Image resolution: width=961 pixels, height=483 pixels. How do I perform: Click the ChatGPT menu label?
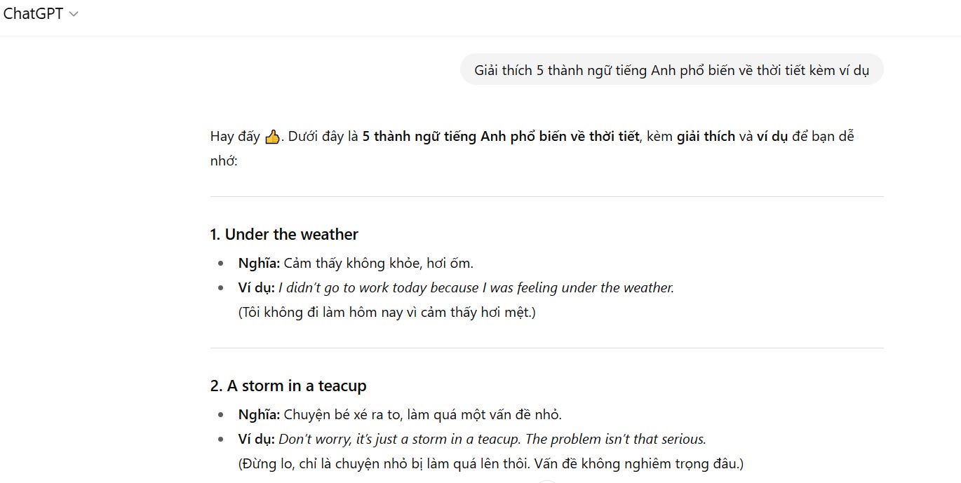(x=33, y=13)
